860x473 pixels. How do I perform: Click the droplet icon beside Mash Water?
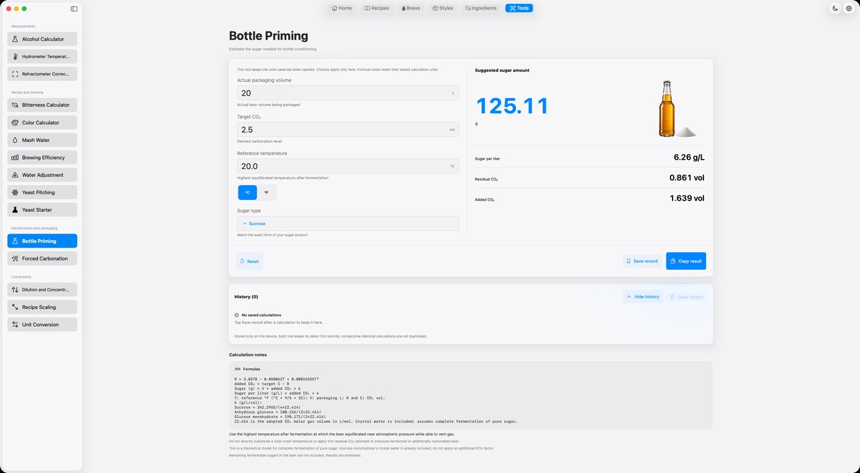point(15,140)
